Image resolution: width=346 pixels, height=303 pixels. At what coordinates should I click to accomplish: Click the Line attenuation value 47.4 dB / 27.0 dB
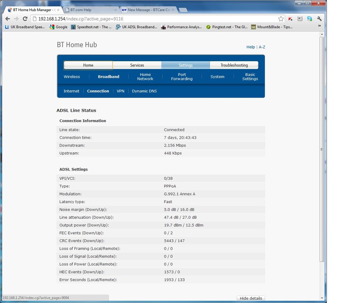pos(180,217)
